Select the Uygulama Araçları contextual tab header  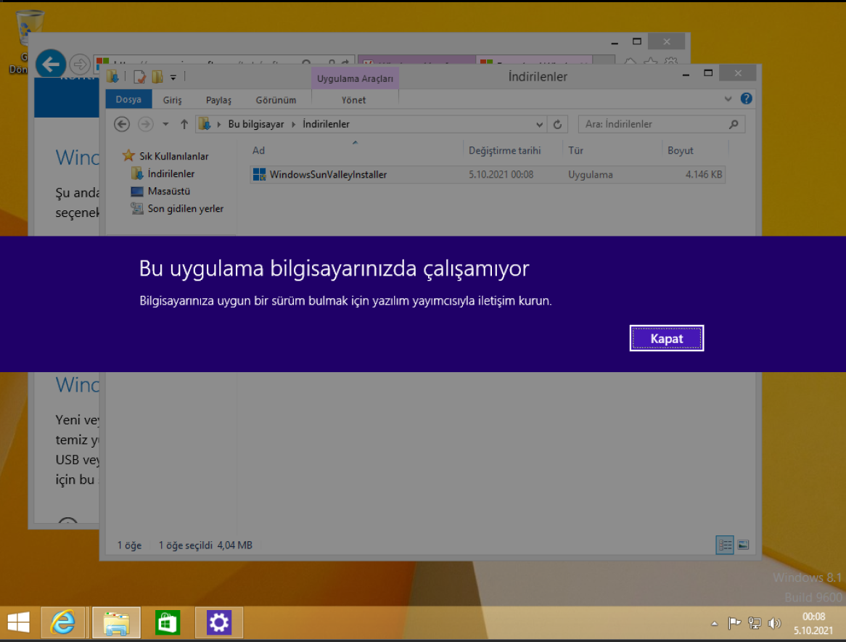(x=355, y=78)
